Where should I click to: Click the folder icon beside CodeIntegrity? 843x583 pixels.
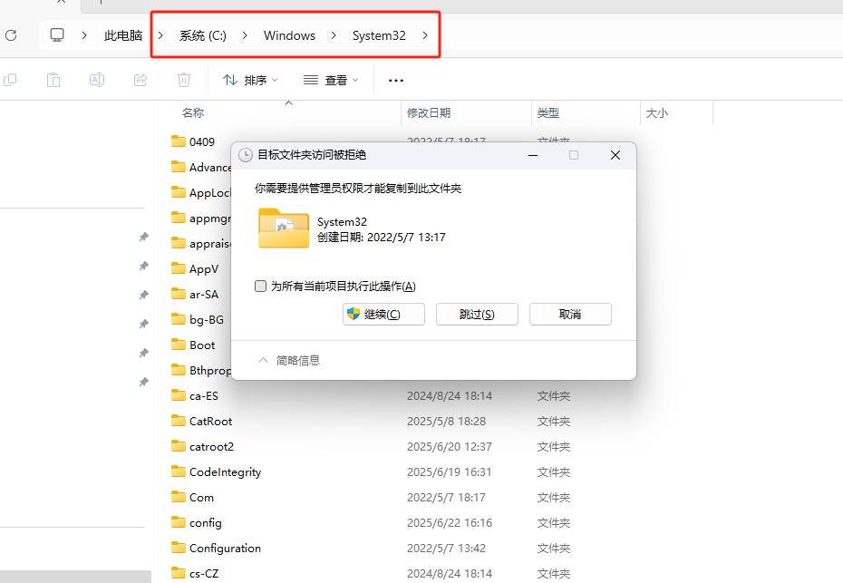click(178, 471)
